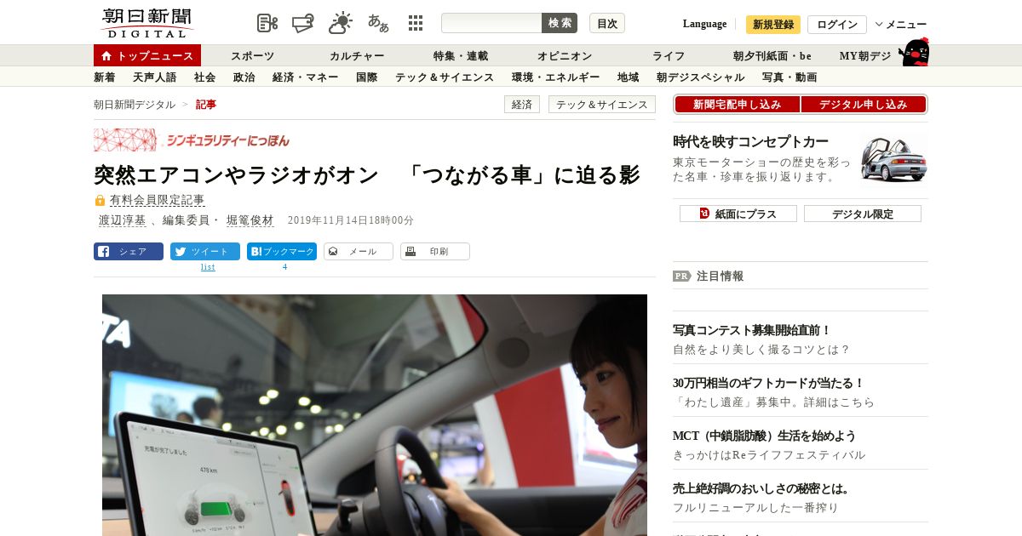Screen dimensions: 1022x536
Task: Click the home icon in トップニュース
Action: [x=106, y=56]
